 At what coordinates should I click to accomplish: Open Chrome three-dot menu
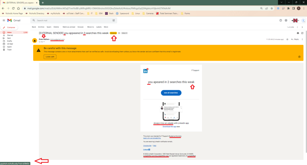coord(304,8)
